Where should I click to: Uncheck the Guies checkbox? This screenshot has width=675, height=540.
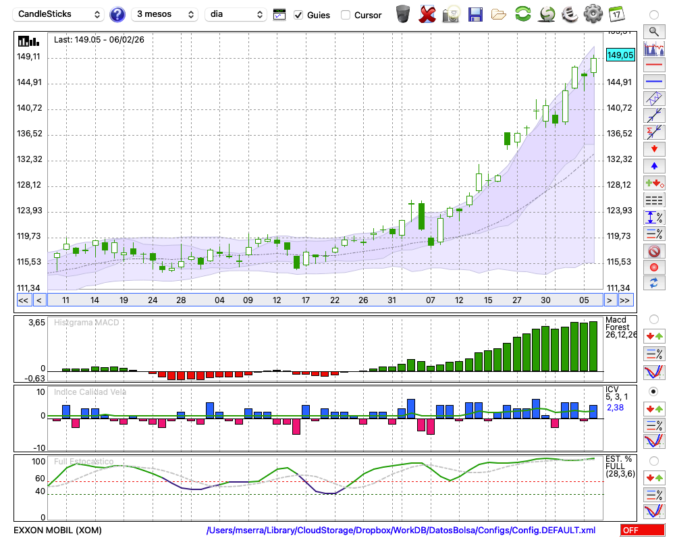coord(299,15)
